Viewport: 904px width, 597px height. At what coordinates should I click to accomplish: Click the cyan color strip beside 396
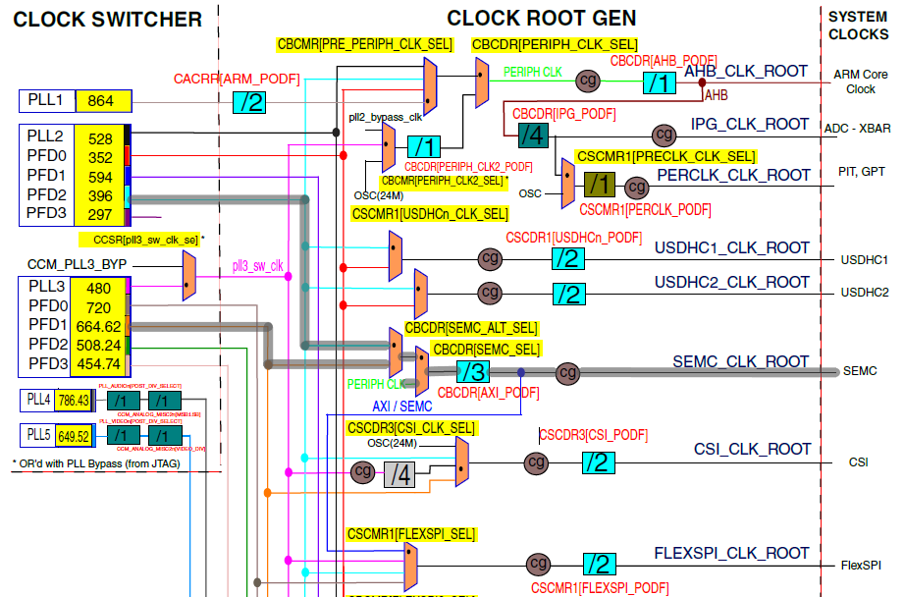128,196
